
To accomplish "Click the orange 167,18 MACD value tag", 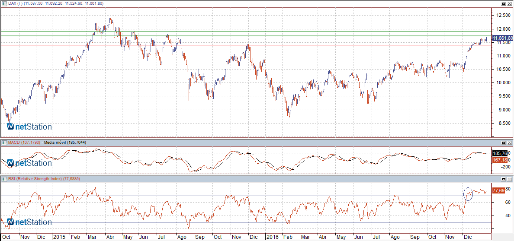I will coord(500,160).
